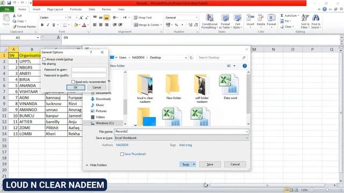Click Insert cells icon in ribbon
The image size is (344, 193).
(250, 18)
